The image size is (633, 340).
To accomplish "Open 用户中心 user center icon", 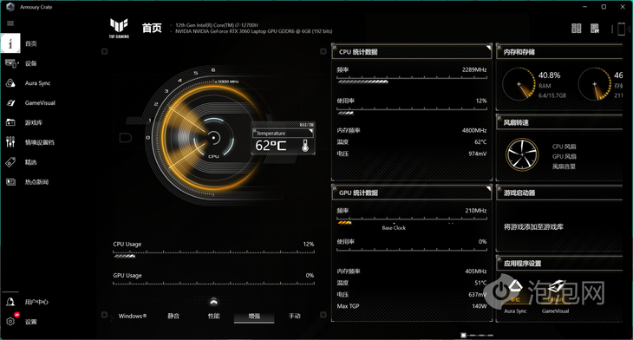I will (x=10, y=302).
